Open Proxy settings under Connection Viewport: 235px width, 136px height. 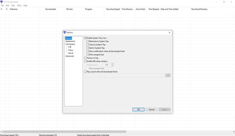pyautogui.click(x=71, y=50)
